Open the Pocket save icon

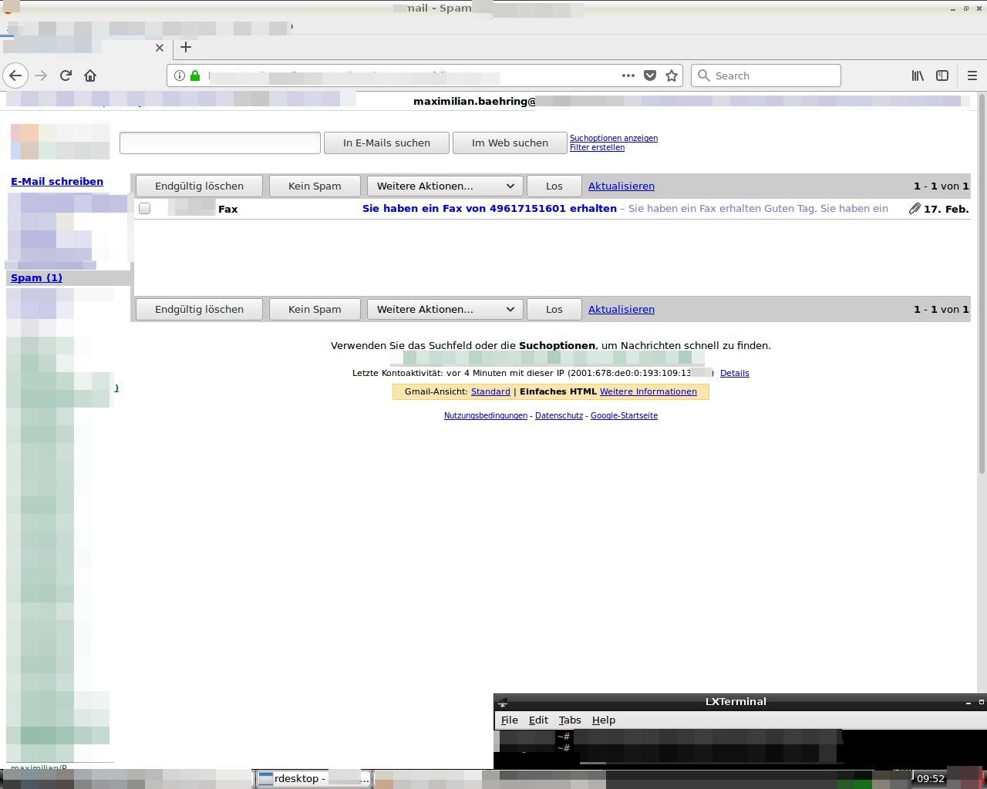pos(650,76)
